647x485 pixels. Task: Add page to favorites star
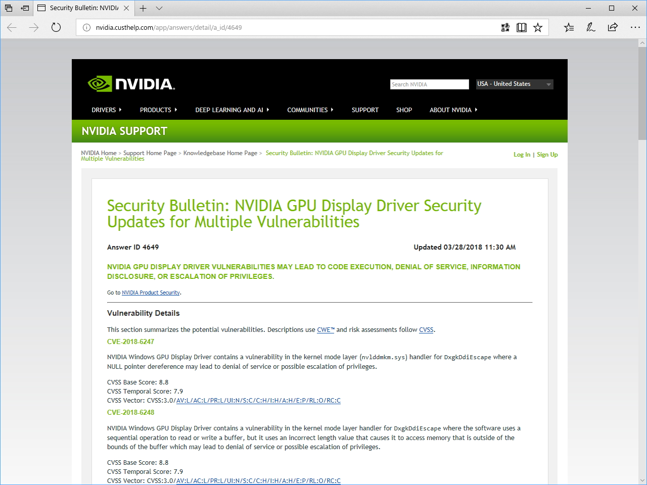click(x=538, y=28)
